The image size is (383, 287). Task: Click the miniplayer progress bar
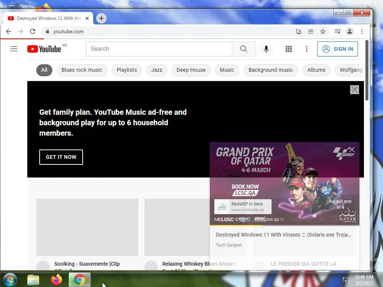tap(285, 225)
